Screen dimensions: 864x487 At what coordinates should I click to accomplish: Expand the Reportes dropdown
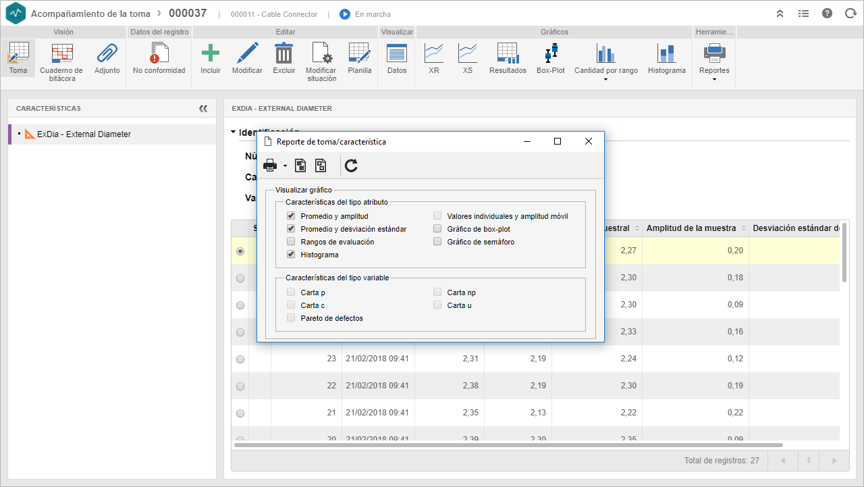[x=714, y=80]
